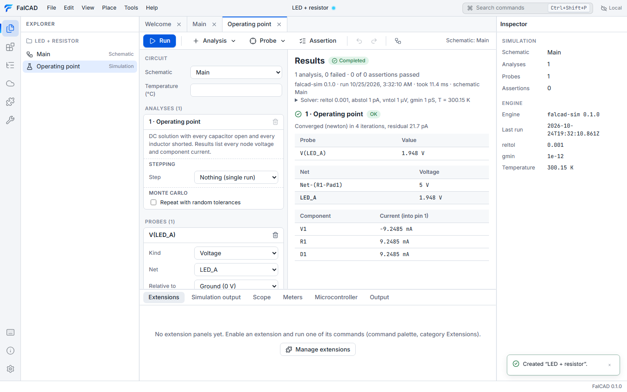Open the Explorer sidebar icon
The image size is (627, 392).
pos(10,28)
